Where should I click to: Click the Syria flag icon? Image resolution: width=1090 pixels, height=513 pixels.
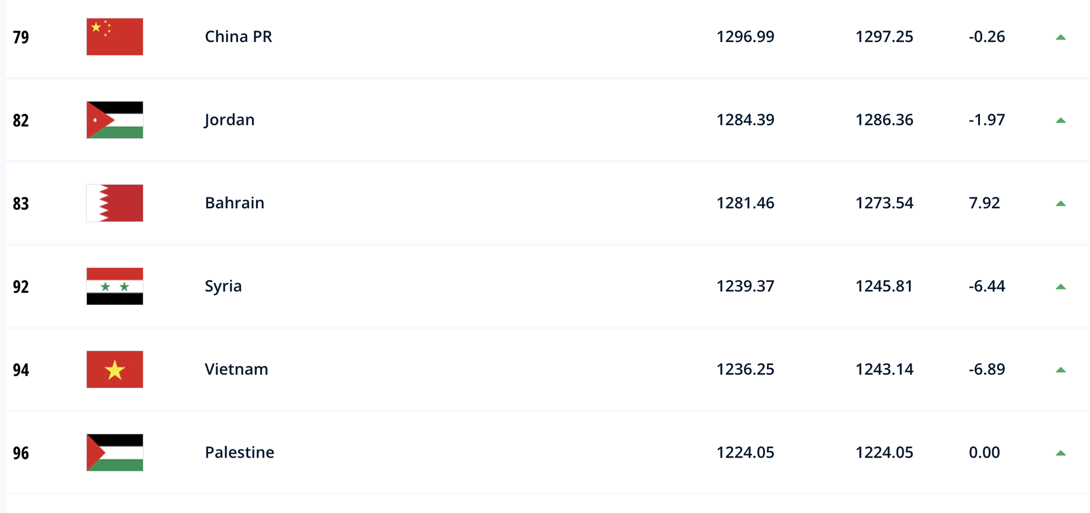(x=114, y=286)
